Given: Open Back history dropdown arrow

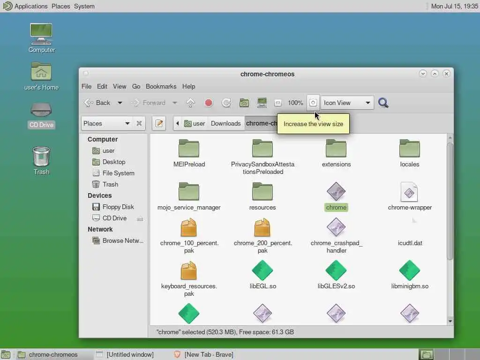Looking at the screenshot, I should click(120, 103).
